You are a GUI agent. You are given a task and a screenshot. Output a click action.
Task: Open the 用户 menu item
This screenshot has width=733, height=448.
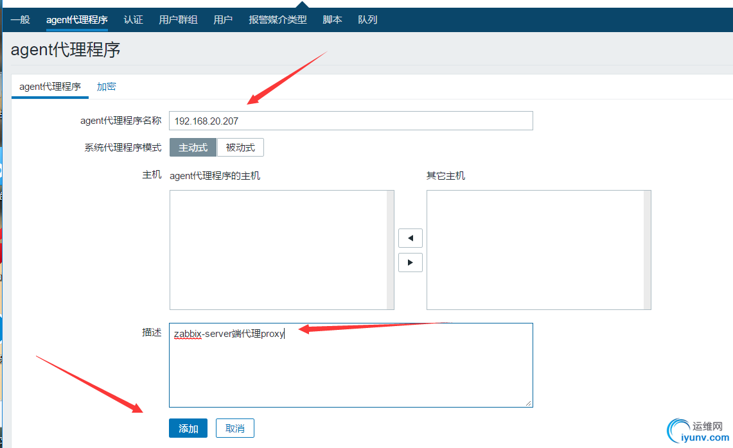coord(223,20)
